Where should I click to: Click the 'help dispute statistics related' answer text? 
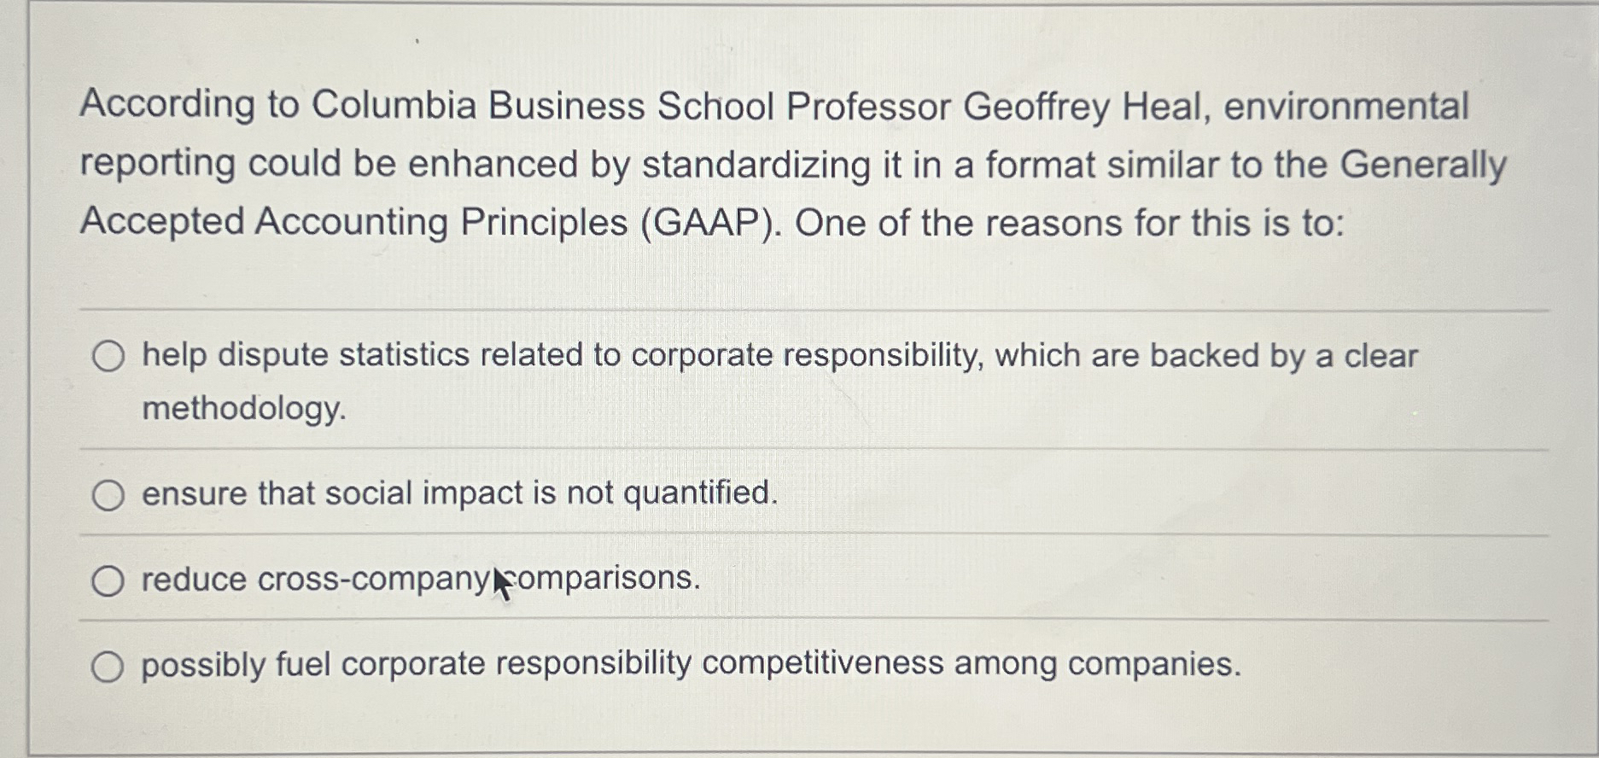(x=384, y=355)
